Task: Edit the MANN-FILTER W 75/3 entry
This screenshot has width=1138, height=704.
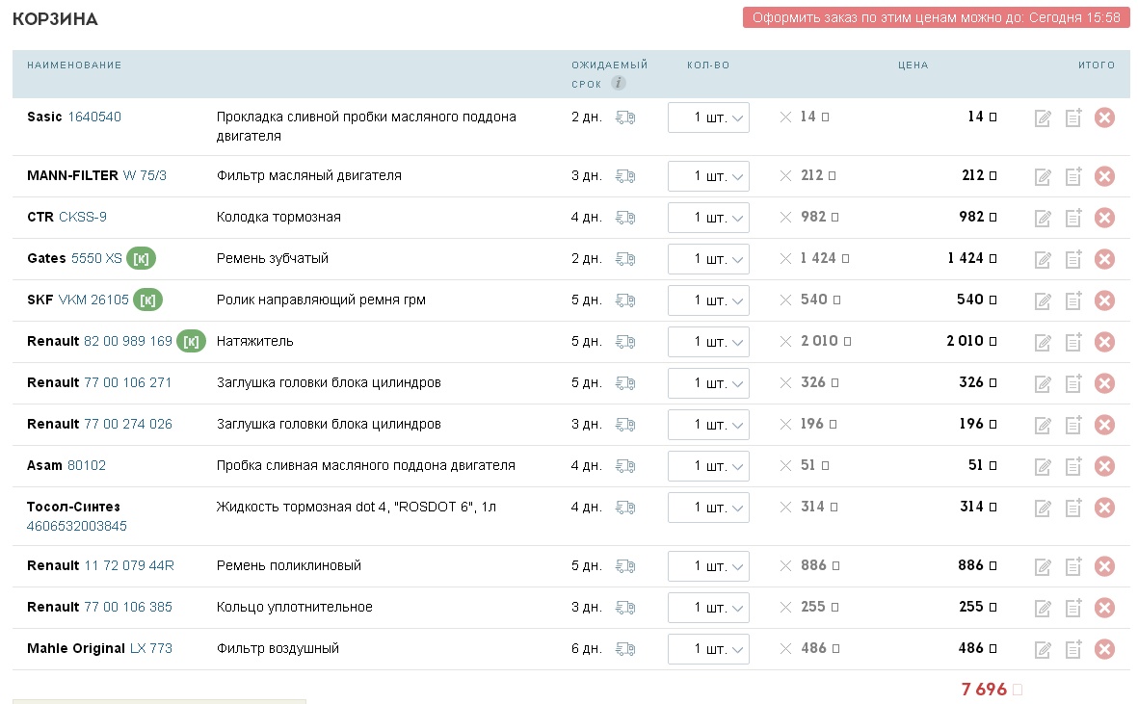Action: pyautogui.click(x=1043, y=177)
